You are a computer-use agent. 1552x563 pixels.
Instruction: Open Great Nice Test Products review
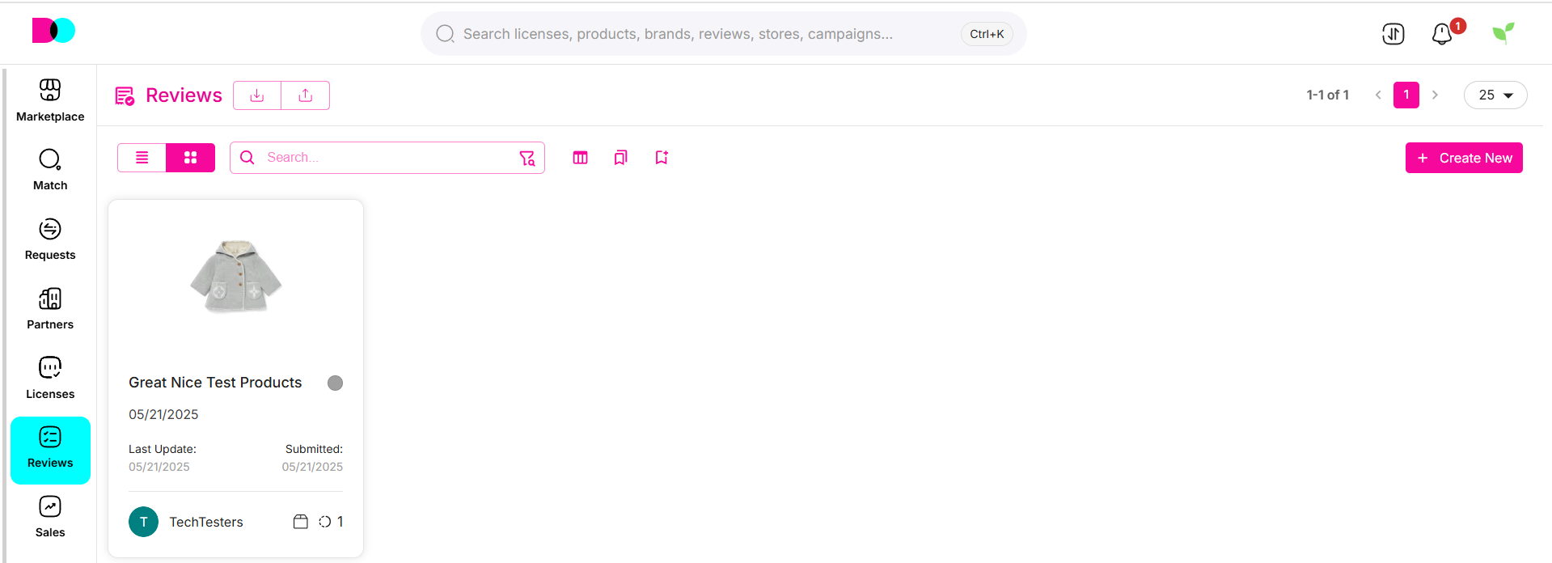point(215,383)
